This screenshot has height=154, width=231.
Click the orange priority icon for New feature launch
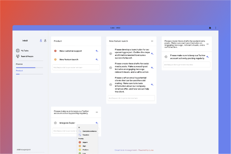coord(55,59)
